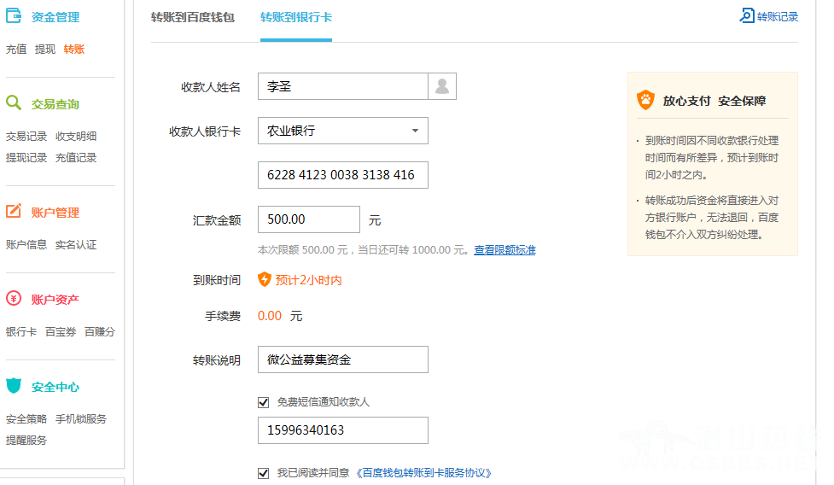Click 转账说明 field with 微公益募集资金
The height and width of the screenshot is (485, 834).
click(343, 359)
